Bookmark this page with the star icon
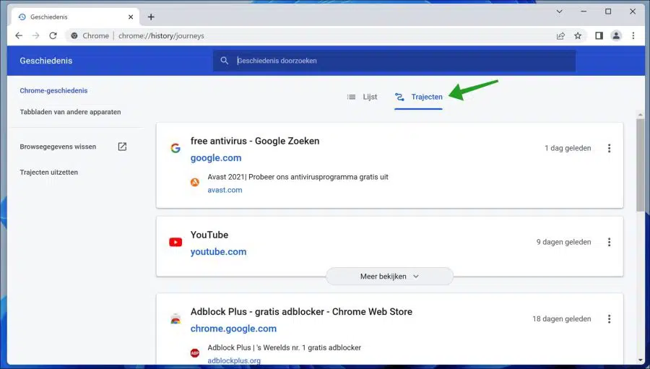 click(x=578, y=36)
